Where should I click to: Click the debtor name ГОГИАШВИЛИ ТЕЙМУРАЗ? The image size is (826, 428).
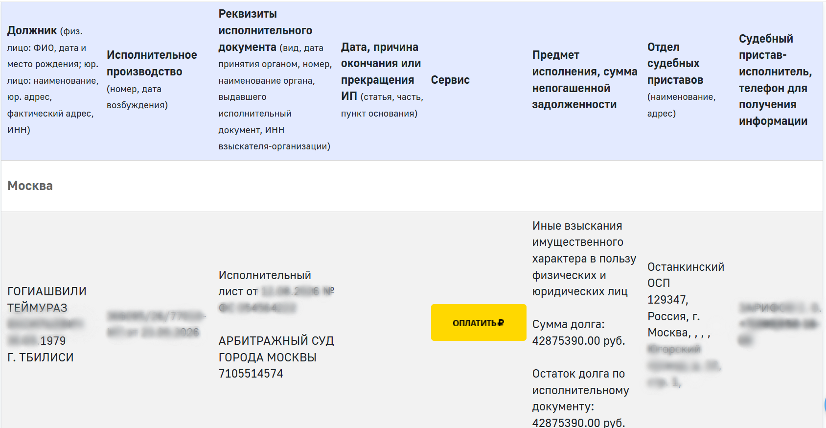[46, 299]
